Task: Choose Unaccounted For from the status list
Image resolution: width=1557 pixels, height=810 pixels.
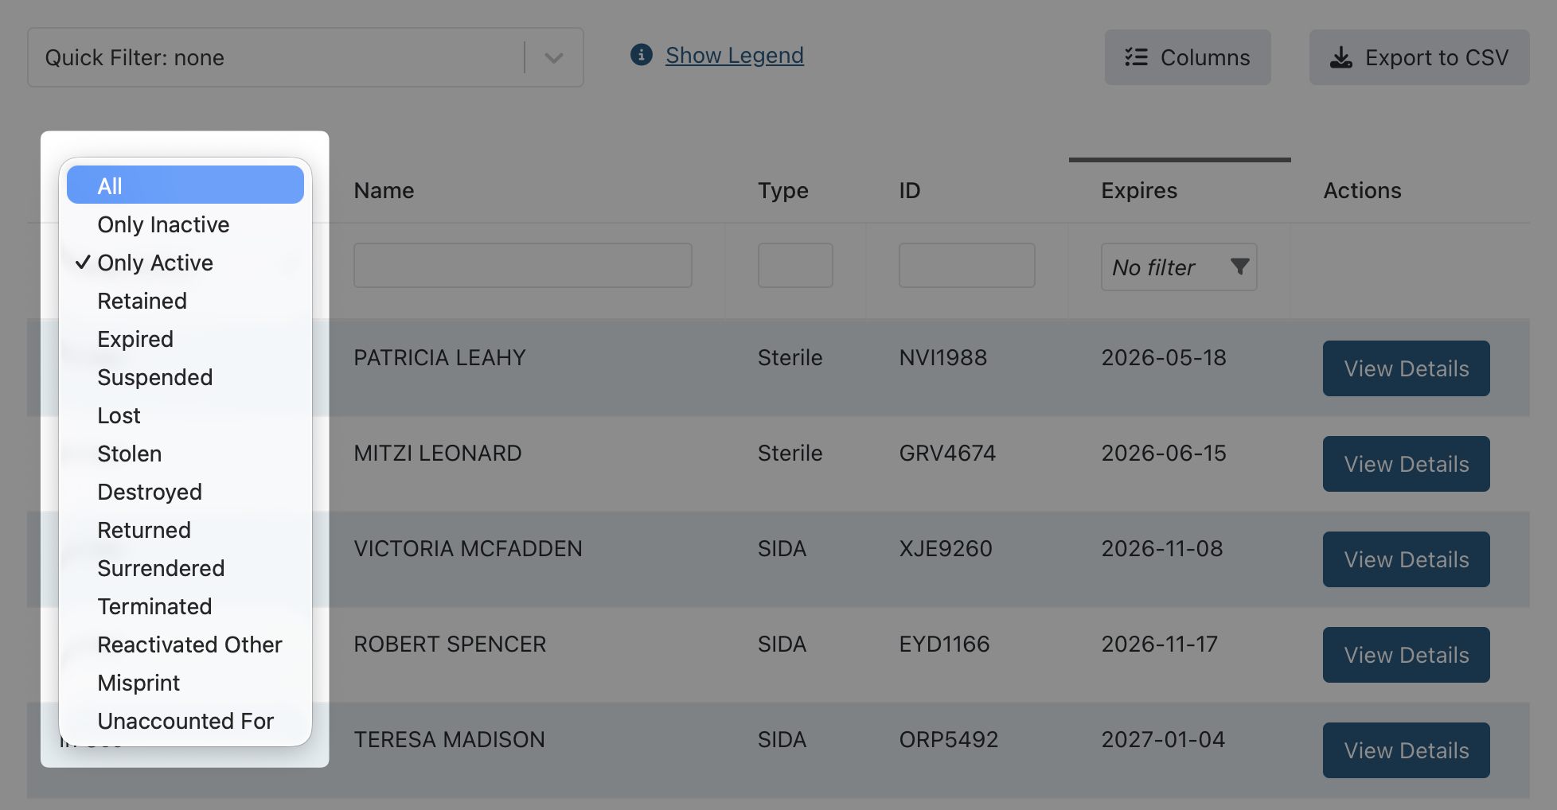Action: click(x=185, y=721)
